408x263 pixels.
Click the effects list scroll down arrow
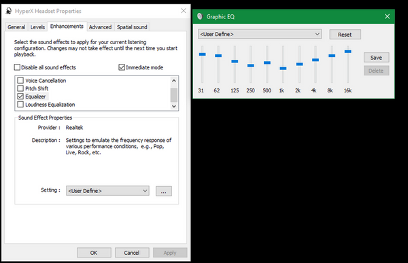click(x=174, y=106)
